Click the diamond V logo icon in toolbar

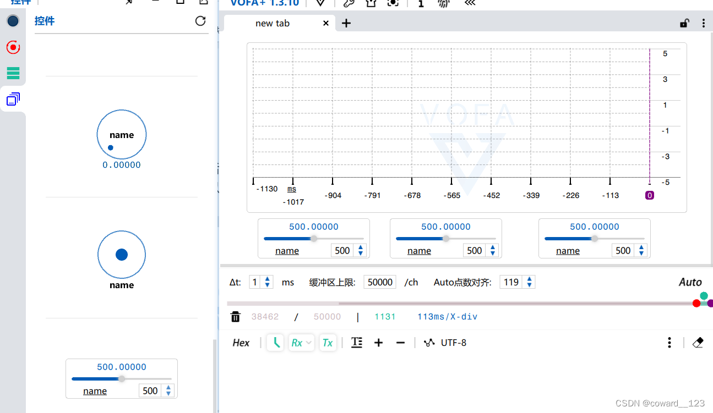click(x=320, y=3)
